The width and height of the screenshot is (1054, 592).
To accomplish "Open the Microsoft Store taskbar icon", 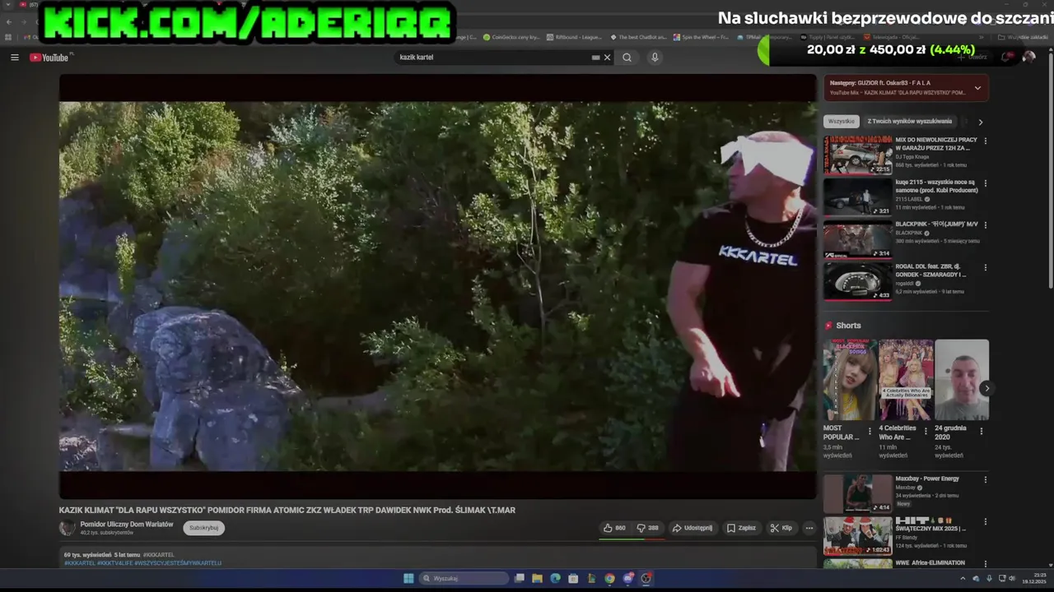I will point(573,578).
